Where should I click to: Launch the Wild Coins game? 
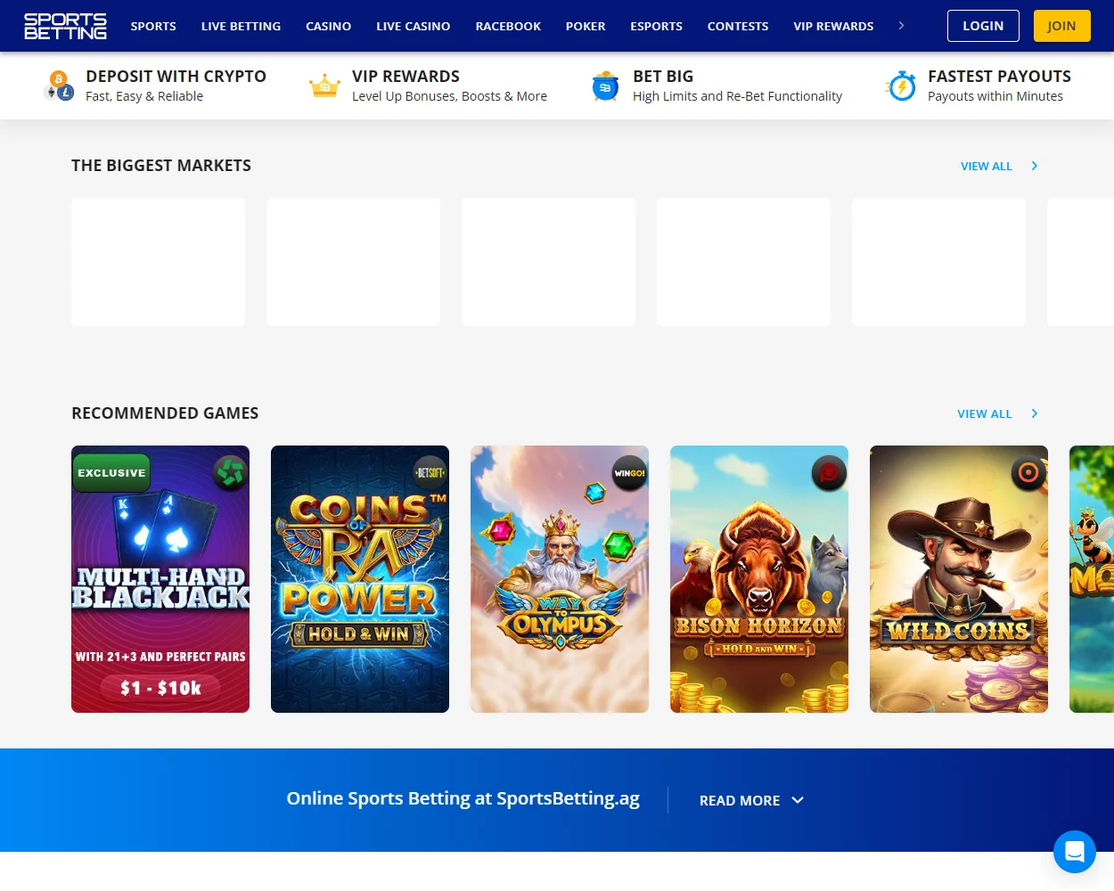(959, 579)
